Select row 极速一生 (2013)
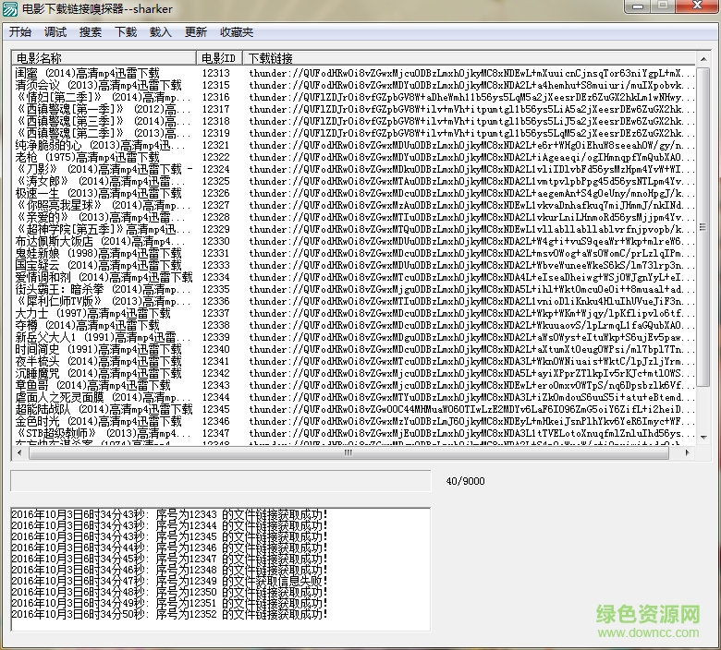Viewport: 721px width, 650px height. click(354, 193)
